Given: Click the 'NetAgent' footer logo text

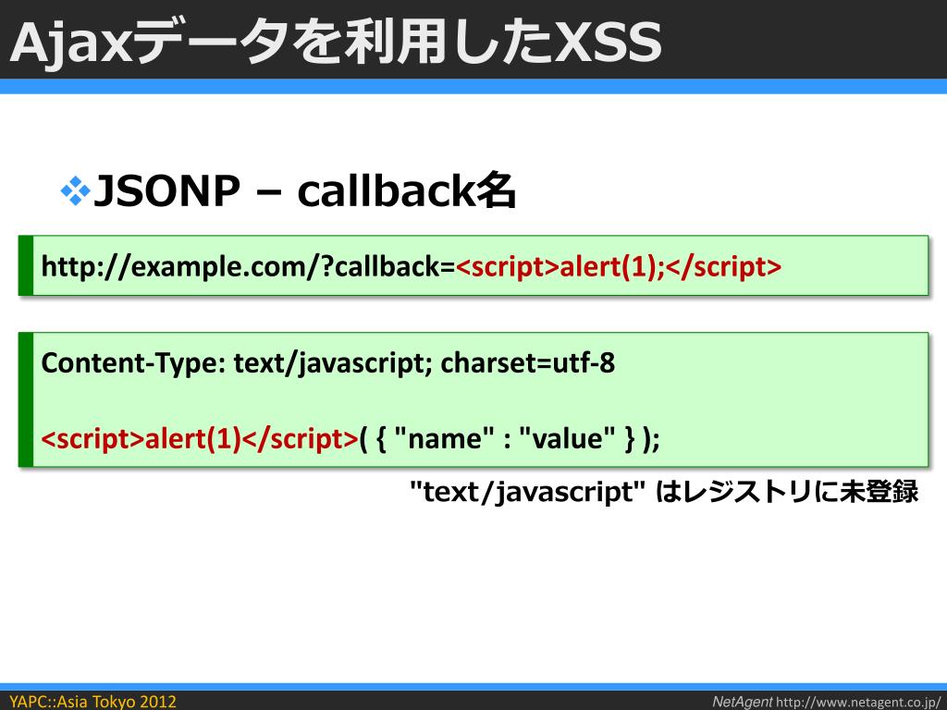Looking at the screenshot, I should 742,702.
